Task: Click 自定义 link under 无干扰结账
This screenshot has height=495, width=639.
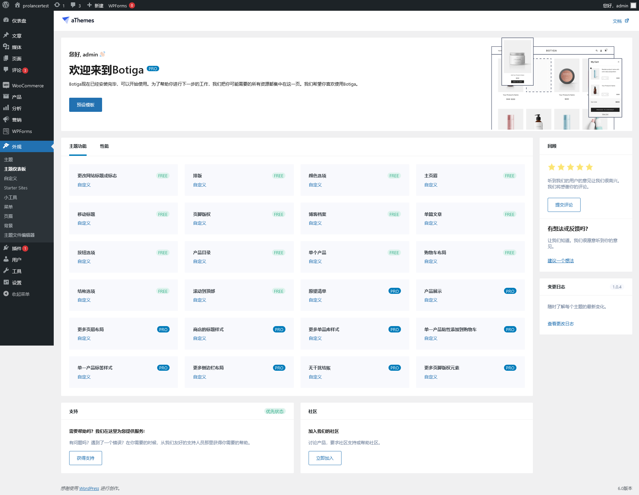Action: tap(315, 377)
